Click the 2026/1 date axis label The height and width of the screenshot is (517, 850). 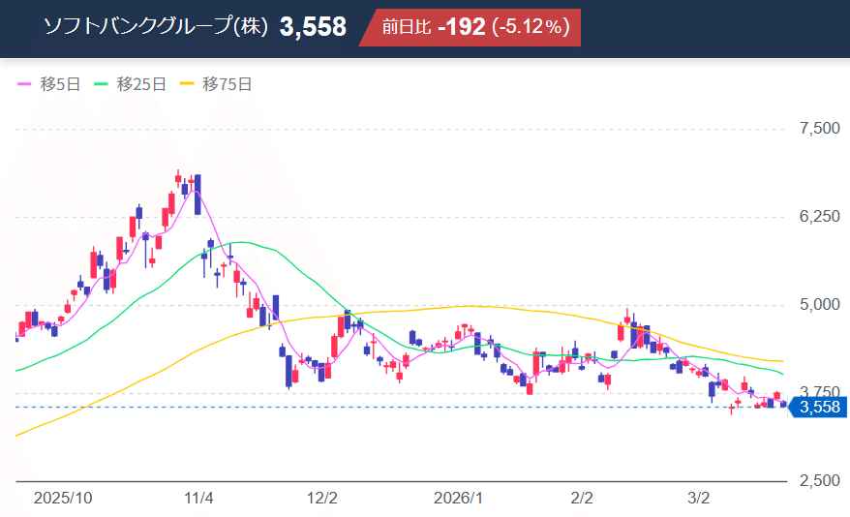pyautogui.click(x=458, y=498)
